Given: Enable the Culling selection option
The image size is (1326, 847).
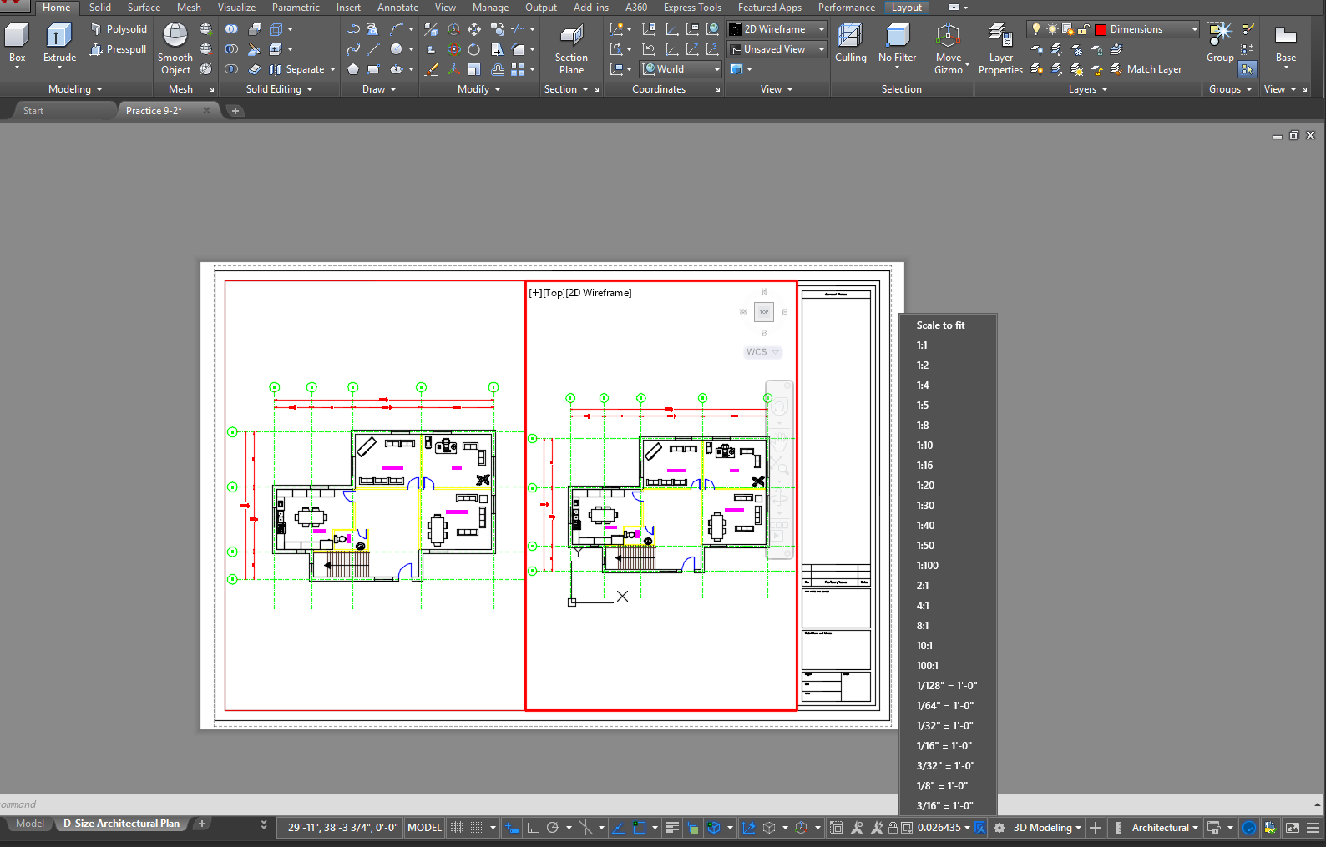Looking at the screenshot, I should [850, 43].
